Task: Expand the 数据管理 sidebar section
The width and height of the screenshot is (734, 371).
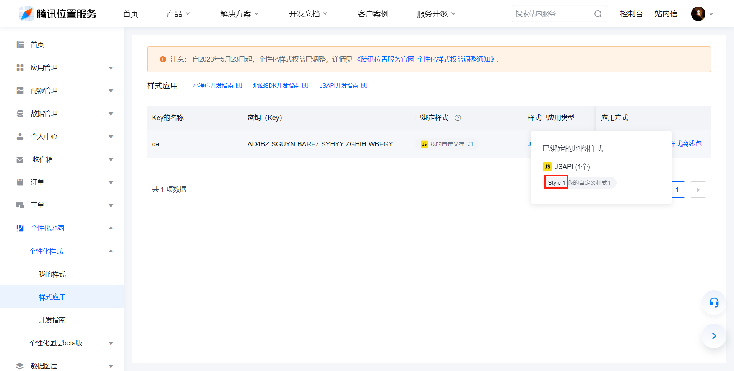Action: point(111,114)
